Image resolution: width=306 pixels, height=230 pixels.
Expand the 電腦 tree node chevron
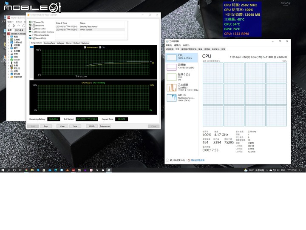pyautogui.click(x=8, y=37)
